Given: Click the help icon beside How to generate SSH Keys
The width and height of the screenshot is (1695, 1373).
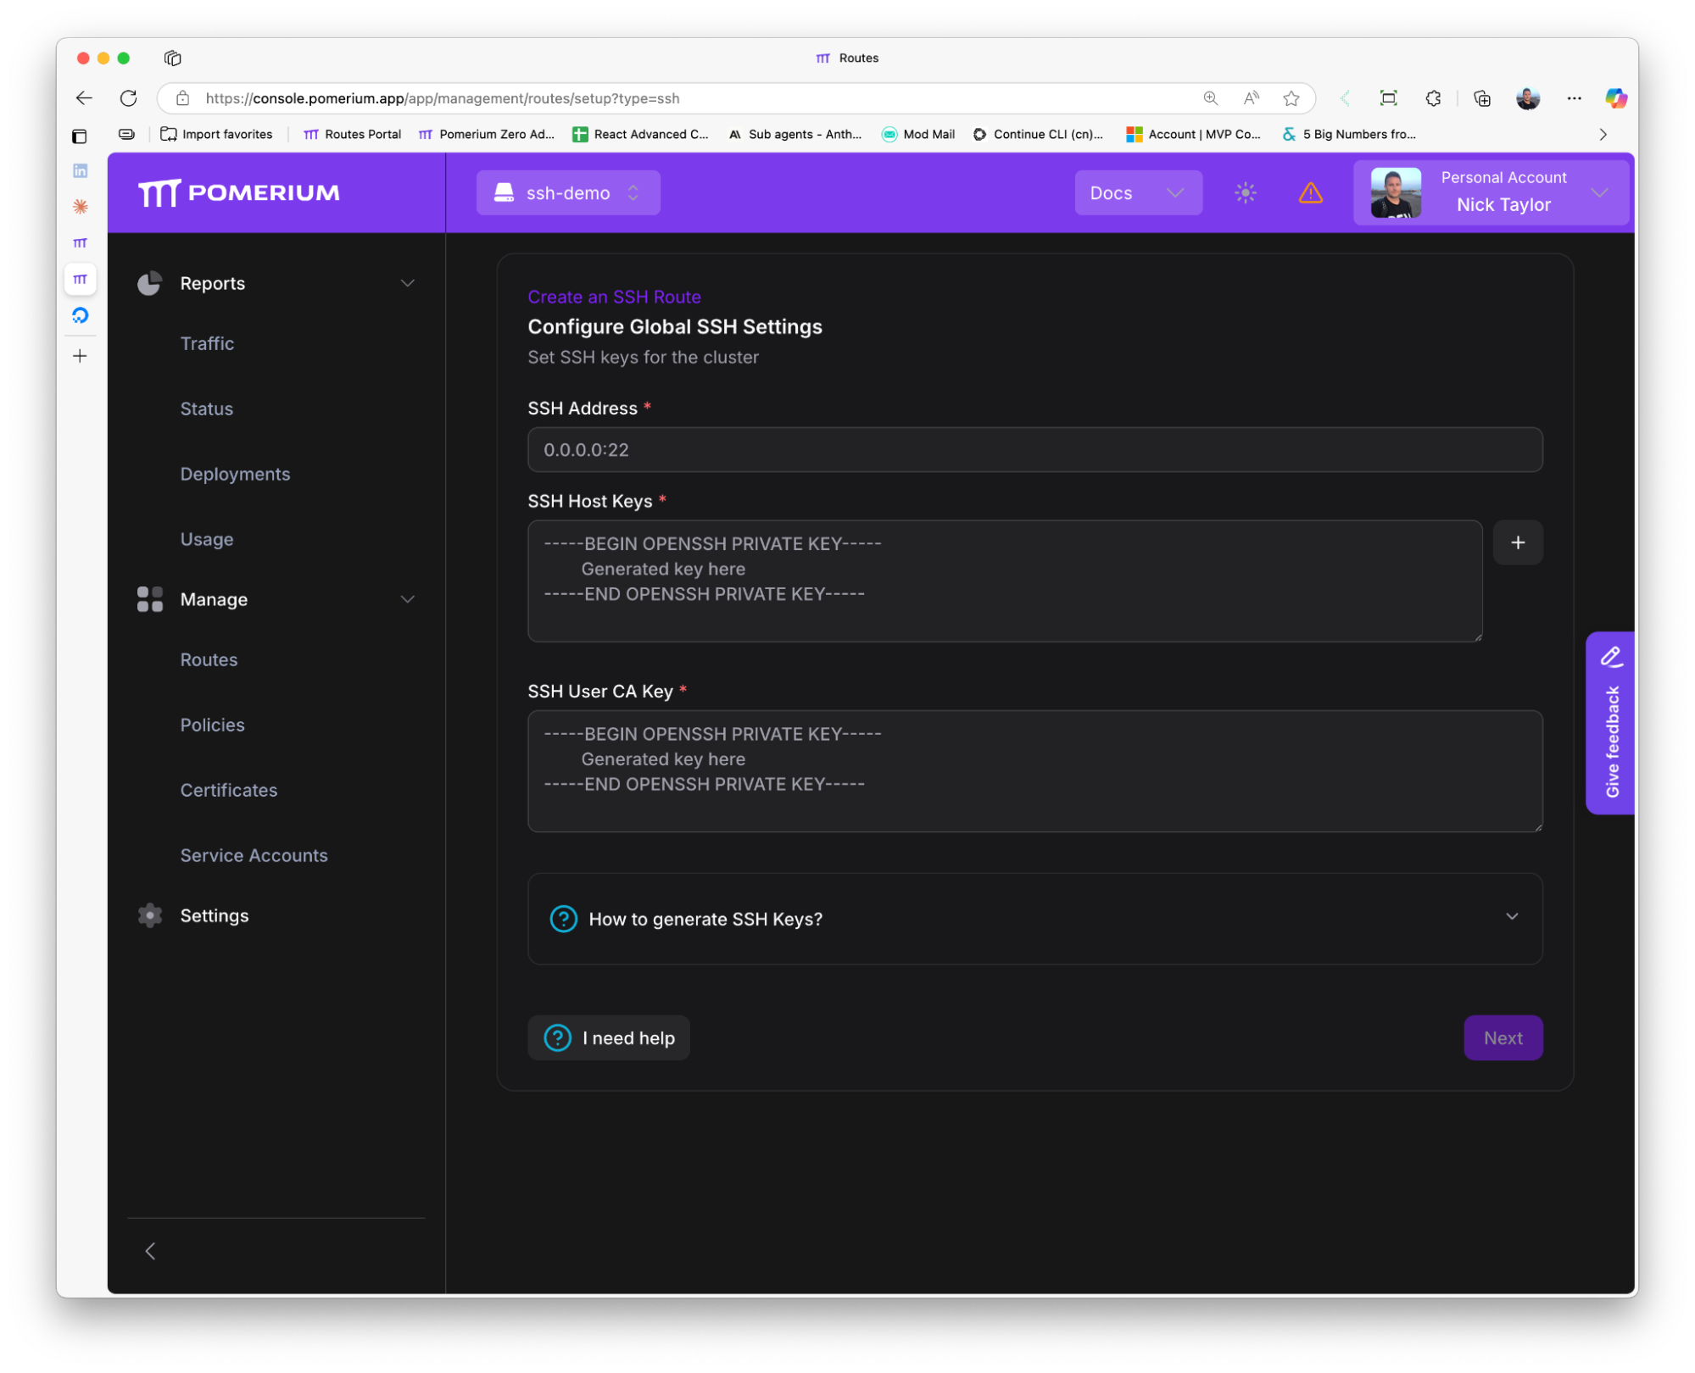Looking at the screenshot, I should (x=563, y=919).
